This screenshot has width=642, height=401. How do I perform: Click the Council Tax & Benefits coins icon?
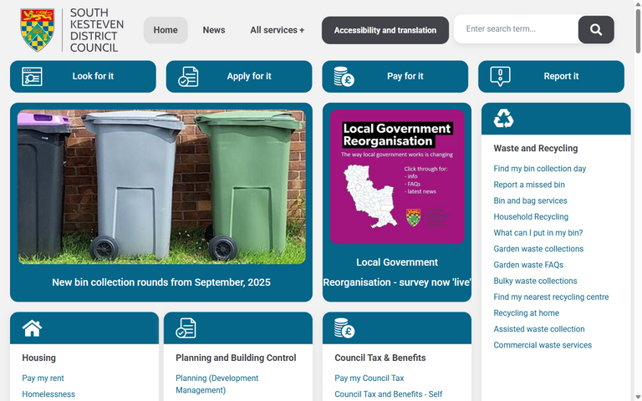point(344,328)
